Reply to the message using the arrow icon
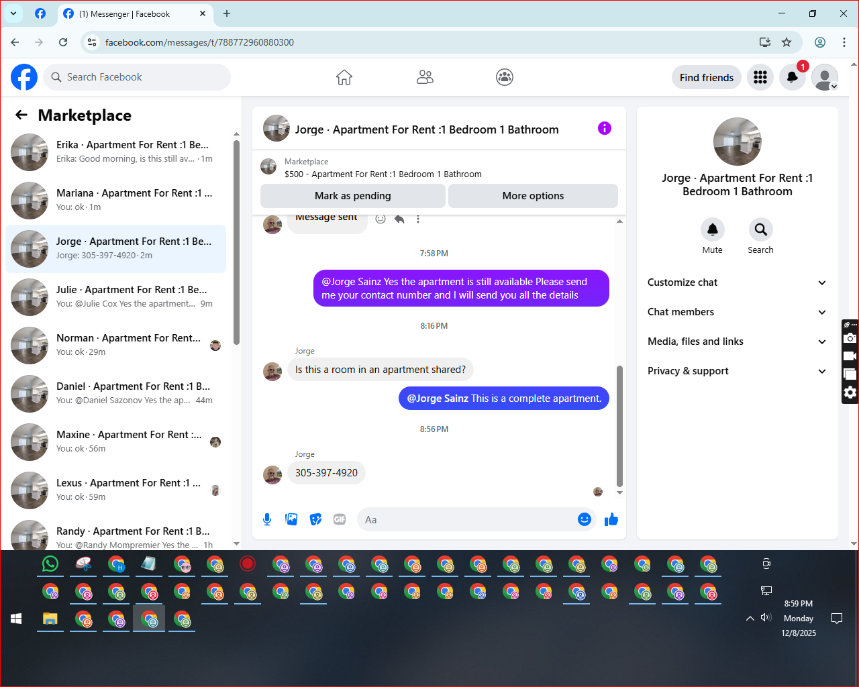 399,219
